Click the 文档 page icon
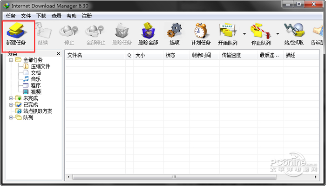Screen dimensions: 326x186 pos(26,72)
